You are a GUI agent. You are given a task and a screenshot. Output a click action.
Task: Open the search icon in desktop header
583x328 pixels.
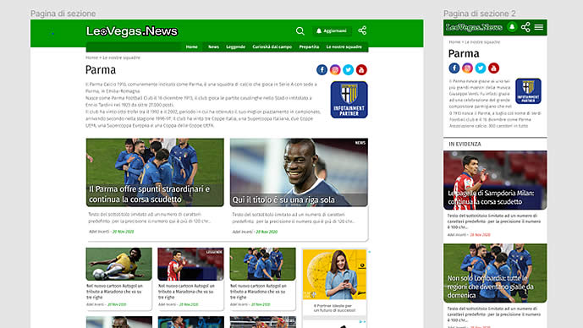pos(300,30)
